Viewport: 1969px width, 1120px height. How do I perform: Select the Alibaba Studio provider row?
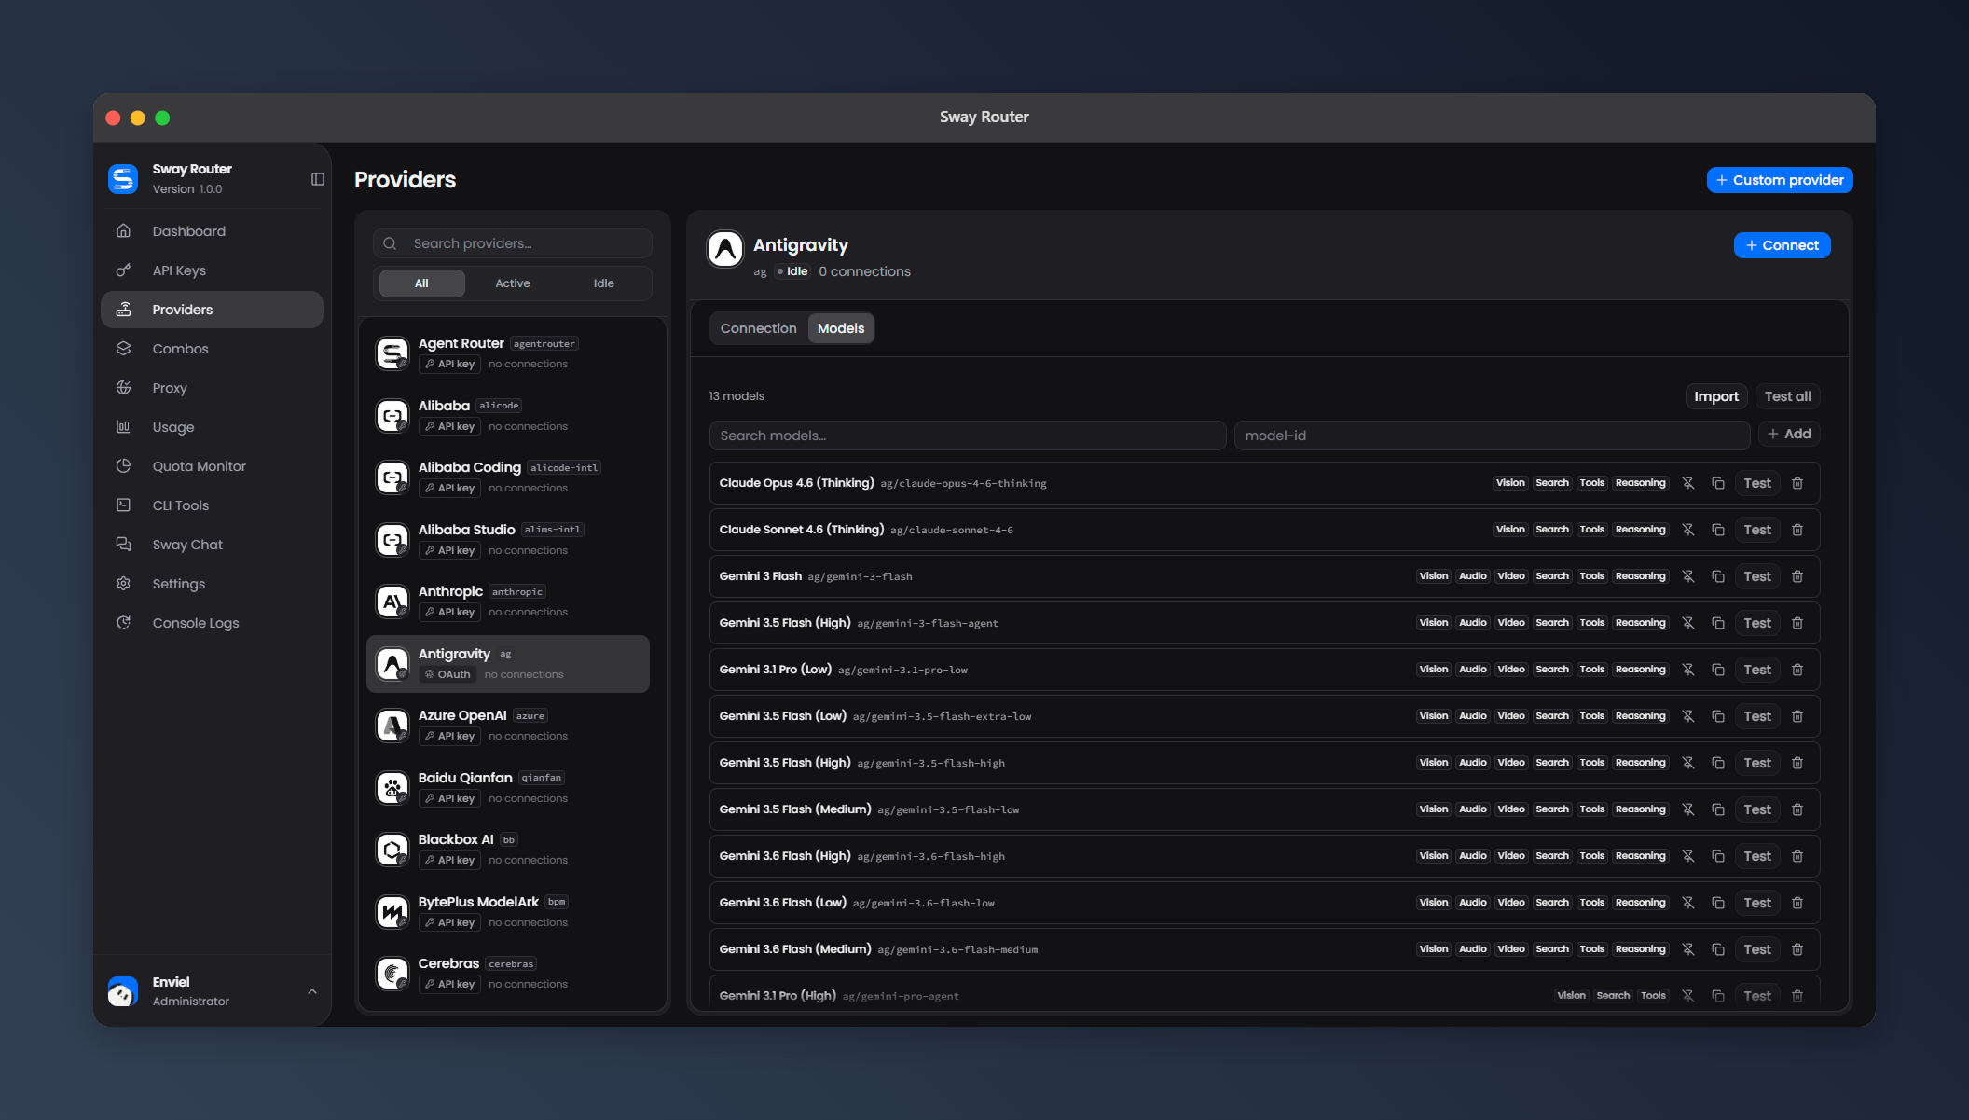tap(508, 540)
